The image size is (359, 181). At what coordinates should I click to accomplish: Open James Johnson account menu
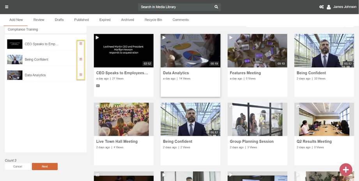[345, 7]
